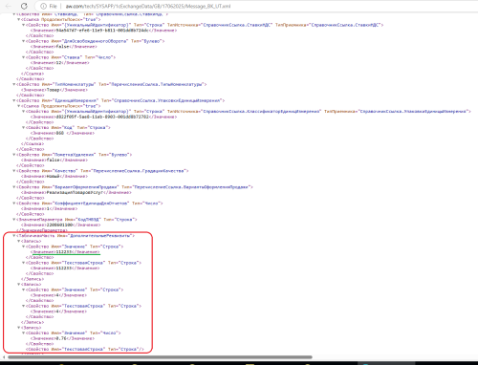Screen dimensions: 478x365
Task: Click the browser back arrow
Action: [9, 6]
